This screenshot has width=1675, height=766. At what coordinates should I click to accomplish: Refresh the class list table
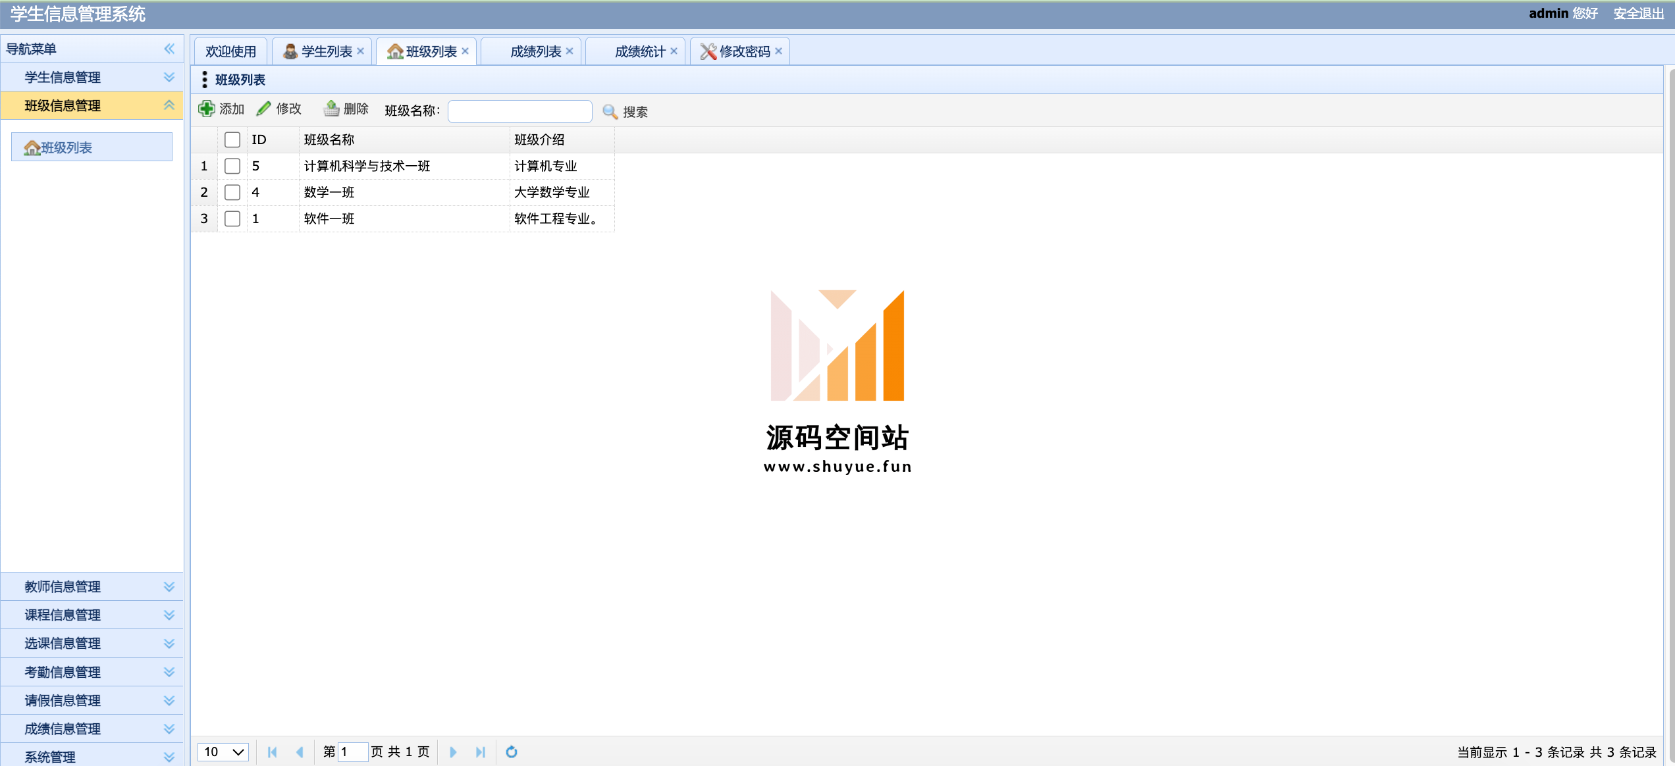(512, 752)
